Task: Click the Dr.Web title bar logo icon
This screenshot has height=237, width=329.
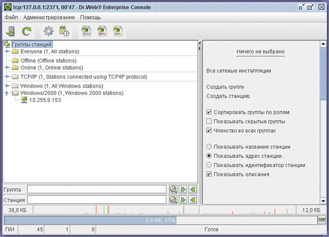Action: (x=8, y=7)
